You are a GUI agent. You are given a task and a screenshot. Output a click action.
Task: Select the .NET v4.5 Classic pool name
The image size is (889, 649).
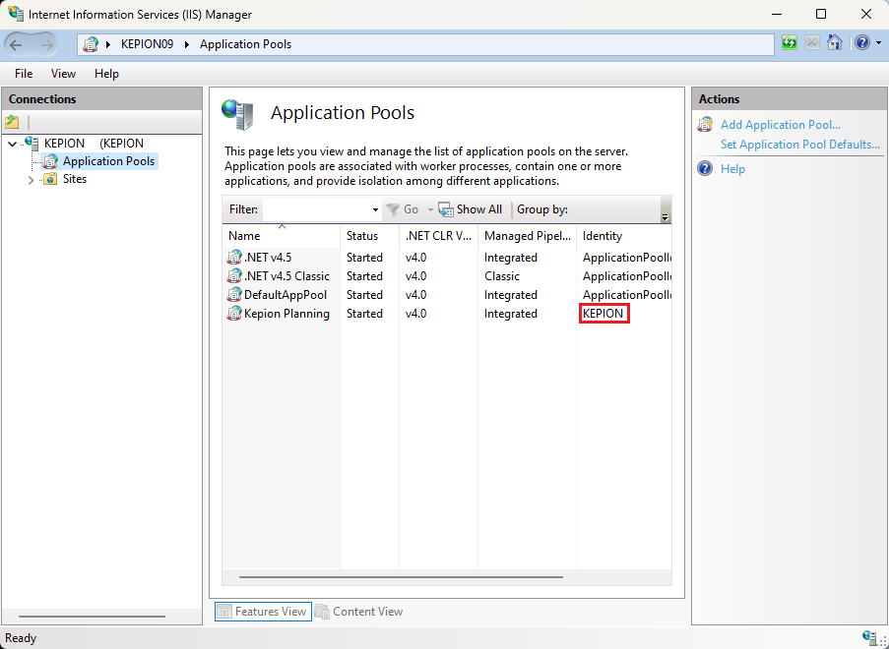[286, 275]
